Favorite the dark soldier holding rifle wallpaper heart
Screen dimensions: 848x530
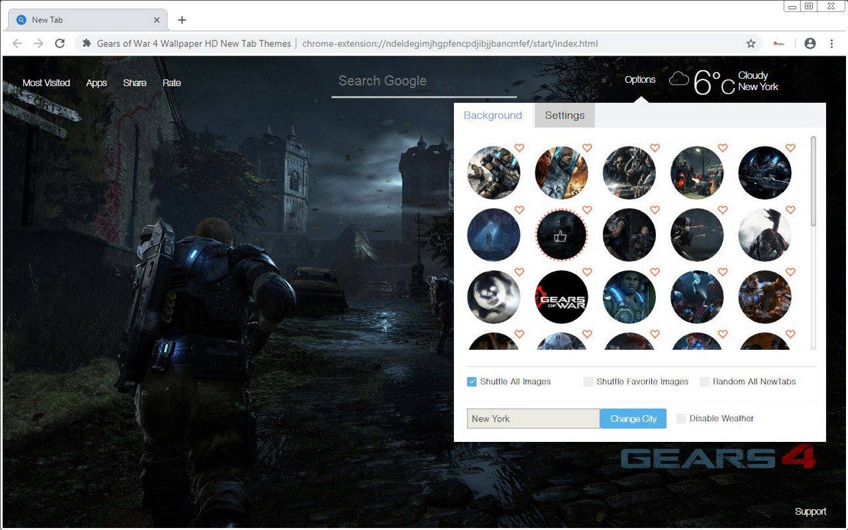790,148
